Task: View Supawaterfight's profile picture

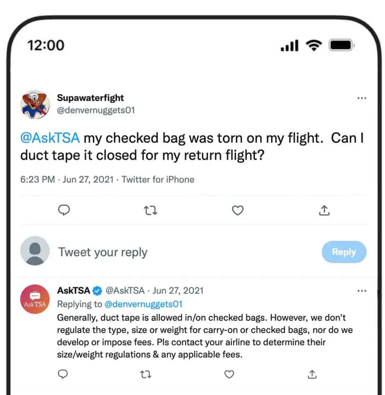Action: click(35, 104)
